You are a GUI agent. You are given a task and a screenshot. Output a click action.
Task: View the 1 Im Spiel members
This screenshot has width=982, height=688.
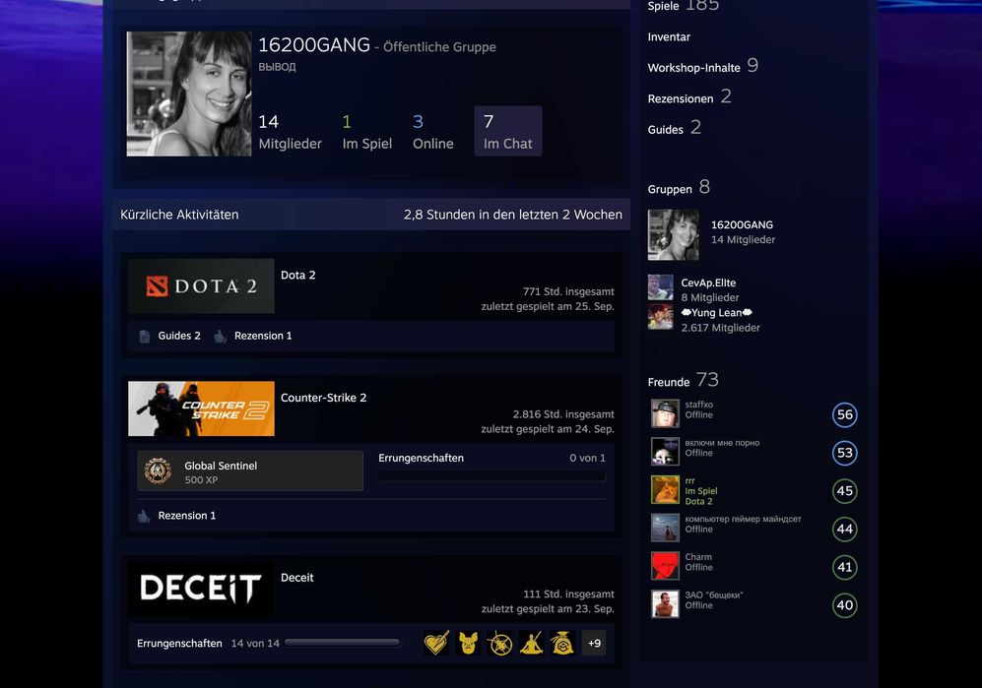pyautogui.click(x=367, y=132)
